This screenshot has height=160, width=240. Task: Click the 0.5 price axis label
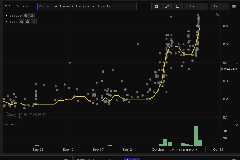point(225,44)
